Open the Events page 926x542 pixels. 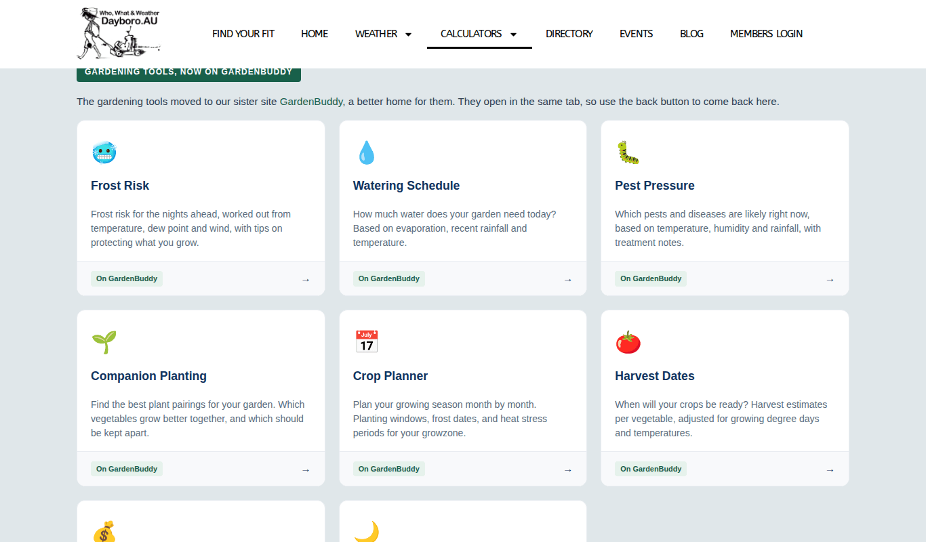click(x=637, y=33)
